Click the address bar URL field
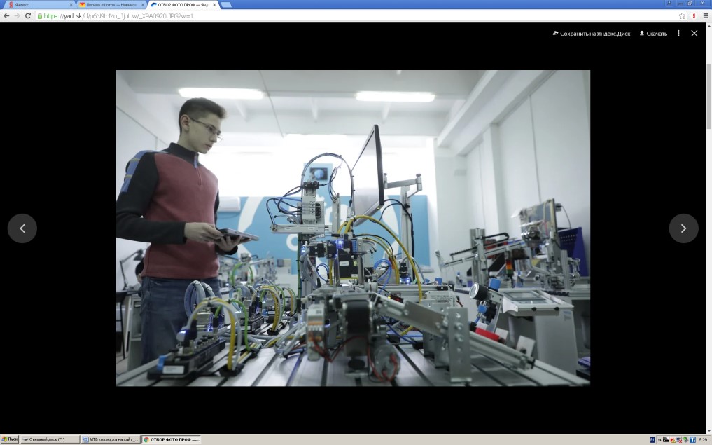The width and height of the screenshot is (712, 445). coord(350,15)
